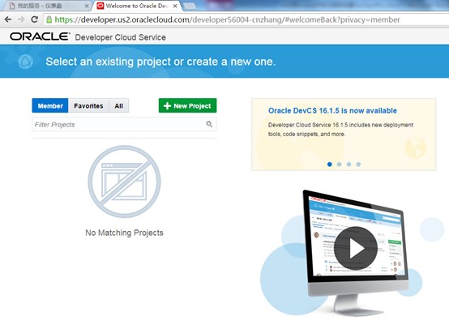This screenshot has width=449, height=325.
Task: Click the magnifier search icon
Action: [209, 124]
